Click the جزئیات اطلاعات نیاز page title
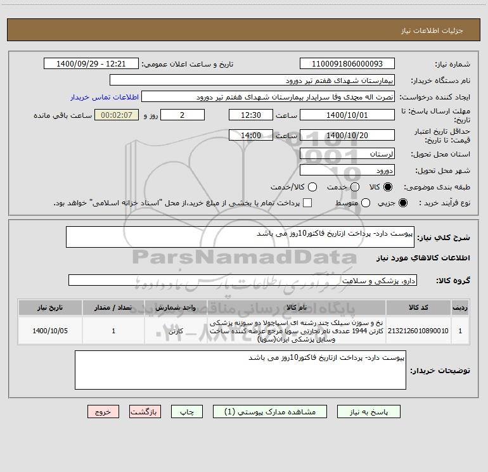Image resolution: width=488 pixels, height=472 pixels. pos(432,30)
